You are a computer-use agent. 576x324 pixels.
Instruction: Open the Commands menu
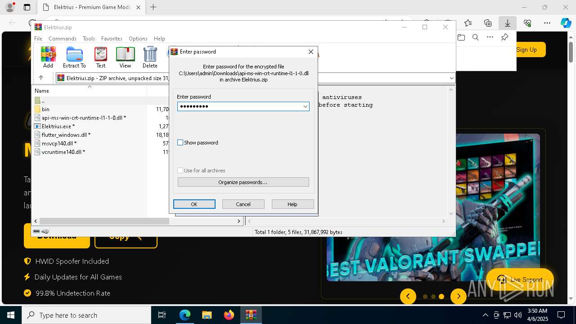point(63,39)
